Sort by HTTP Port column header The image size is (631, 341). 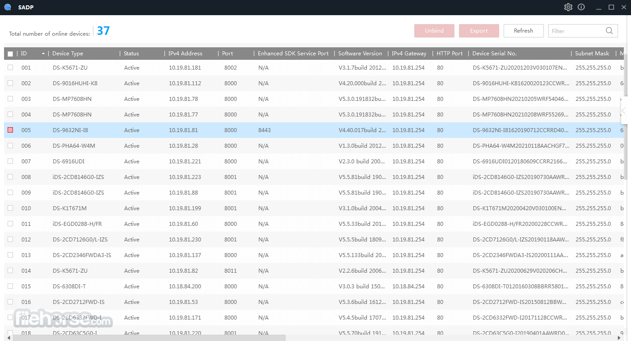pos(450,54)
